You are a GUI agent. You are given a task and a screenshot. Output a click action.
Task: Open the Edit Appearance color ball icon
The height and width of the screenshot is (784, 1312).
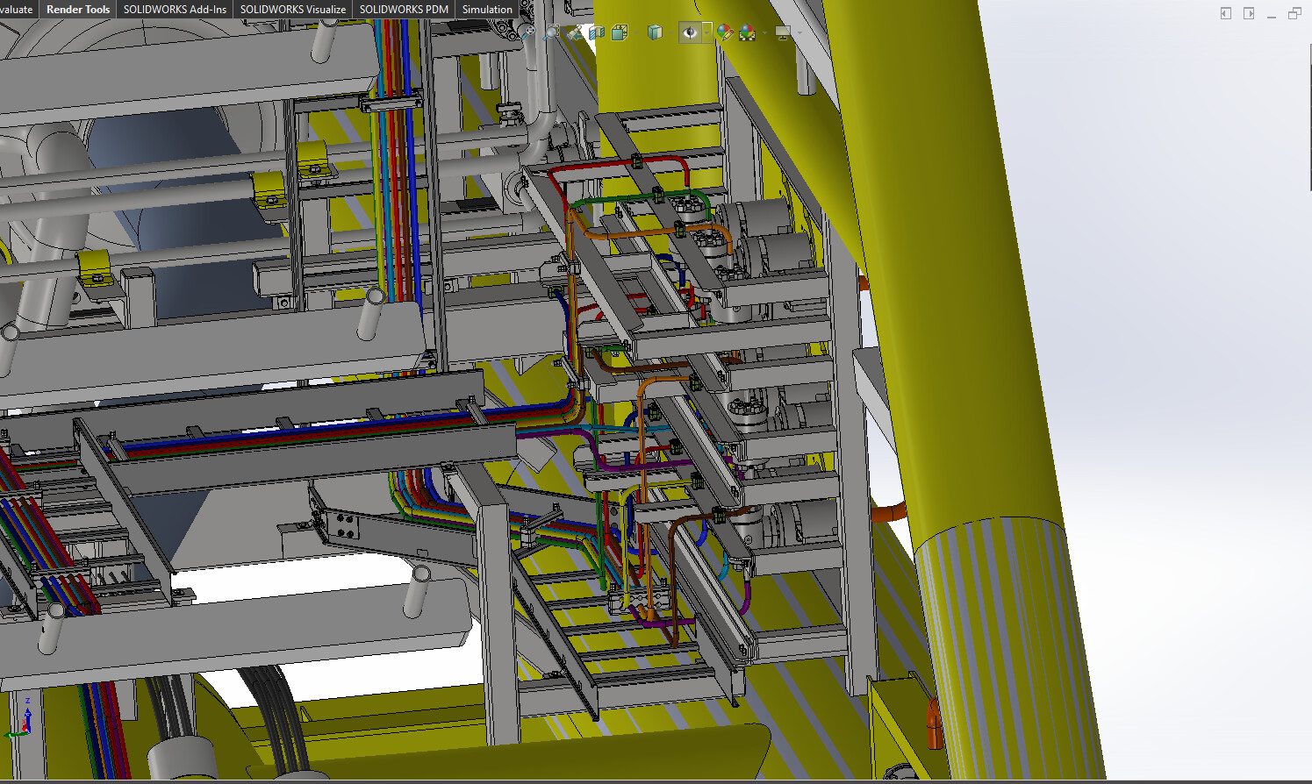pyautogui.click(x=724, y=32)
